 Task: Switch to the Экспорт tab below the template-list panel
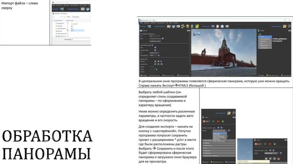pos(206,162)
